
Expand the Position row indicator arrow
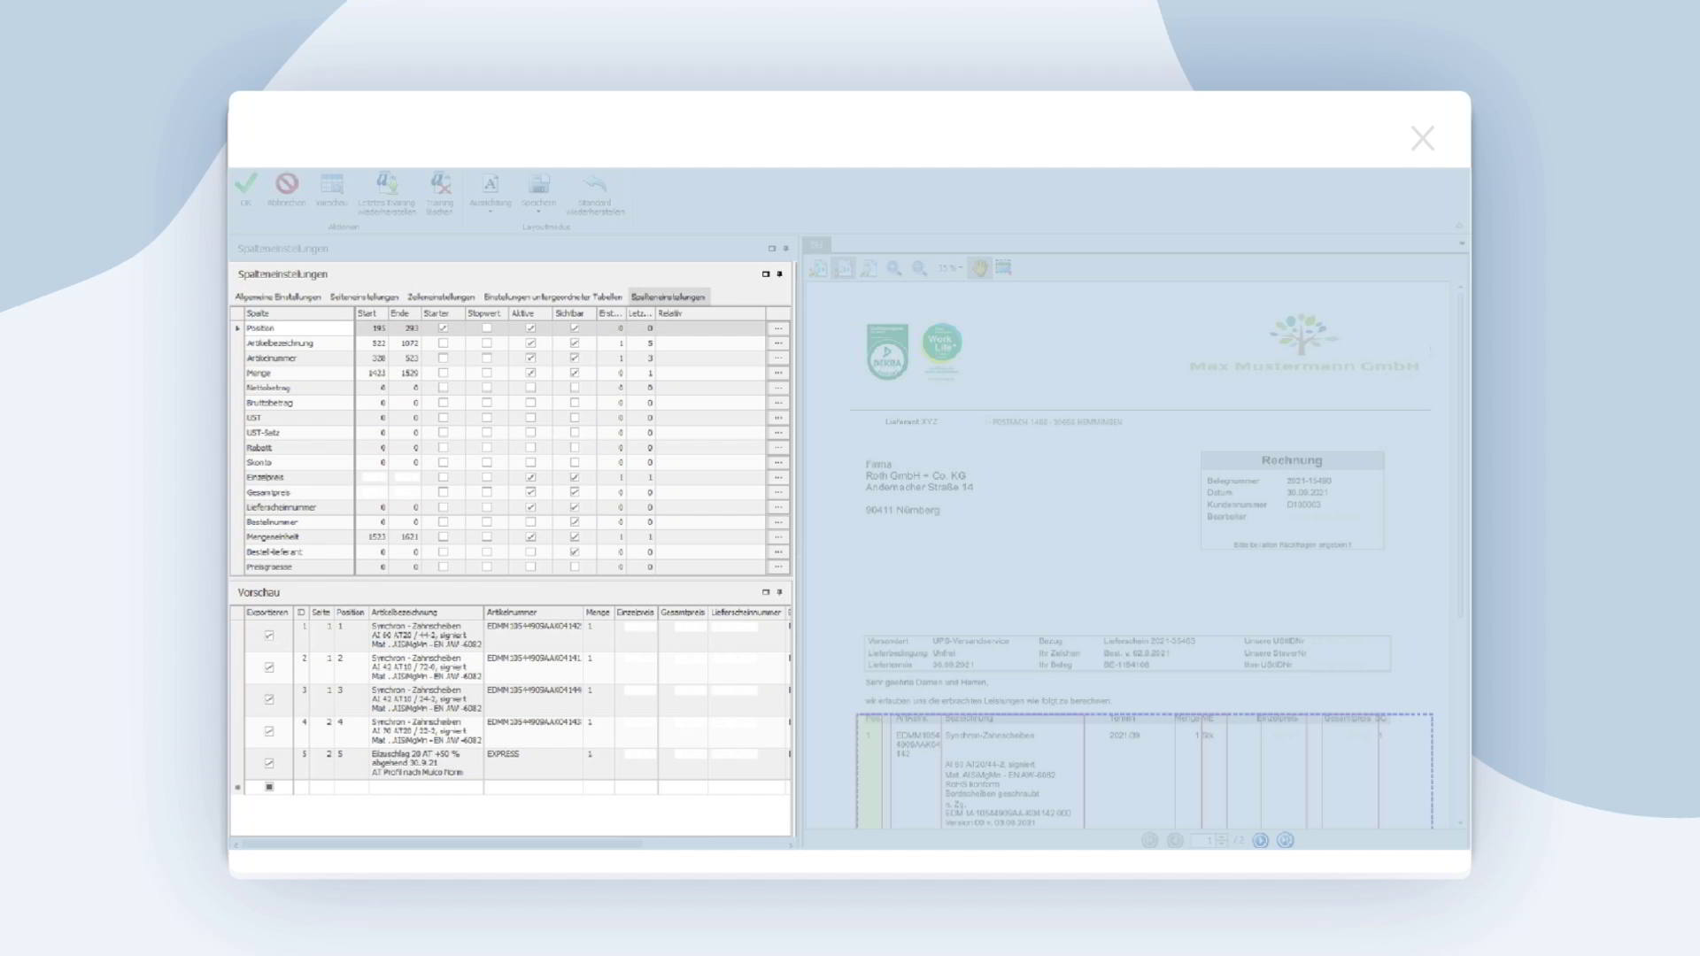(x=237, y=328)
